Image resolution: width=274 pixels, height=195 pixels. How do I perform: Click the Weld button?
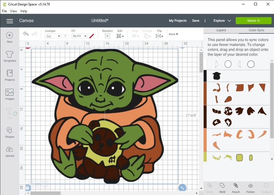[222, 188]
